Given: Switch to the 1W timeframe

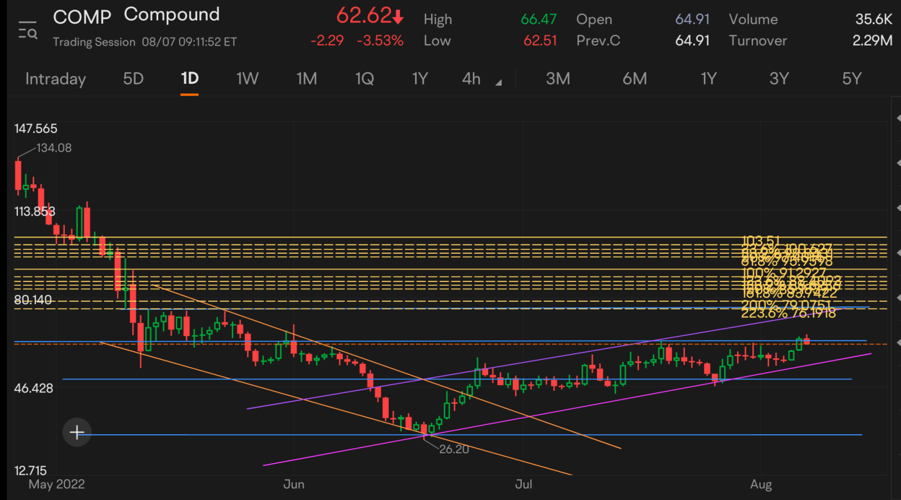Looking at the screenshot, I should 247,79.
